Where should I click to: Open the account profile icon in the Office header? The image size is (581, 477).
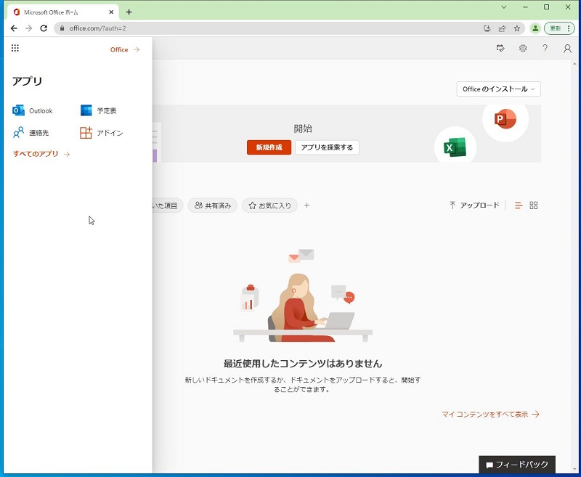[567, 48]
